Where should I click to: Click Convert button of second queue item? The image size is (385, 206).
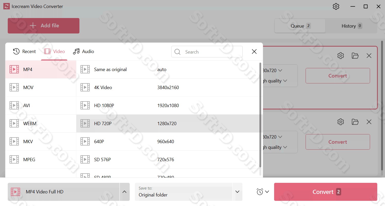[x=338, y=142]
